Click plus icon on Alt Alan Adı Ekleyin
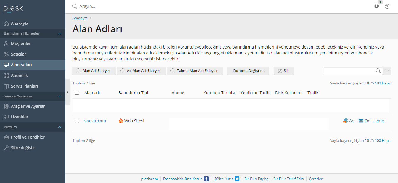398x183 pixels. [123, 71]
